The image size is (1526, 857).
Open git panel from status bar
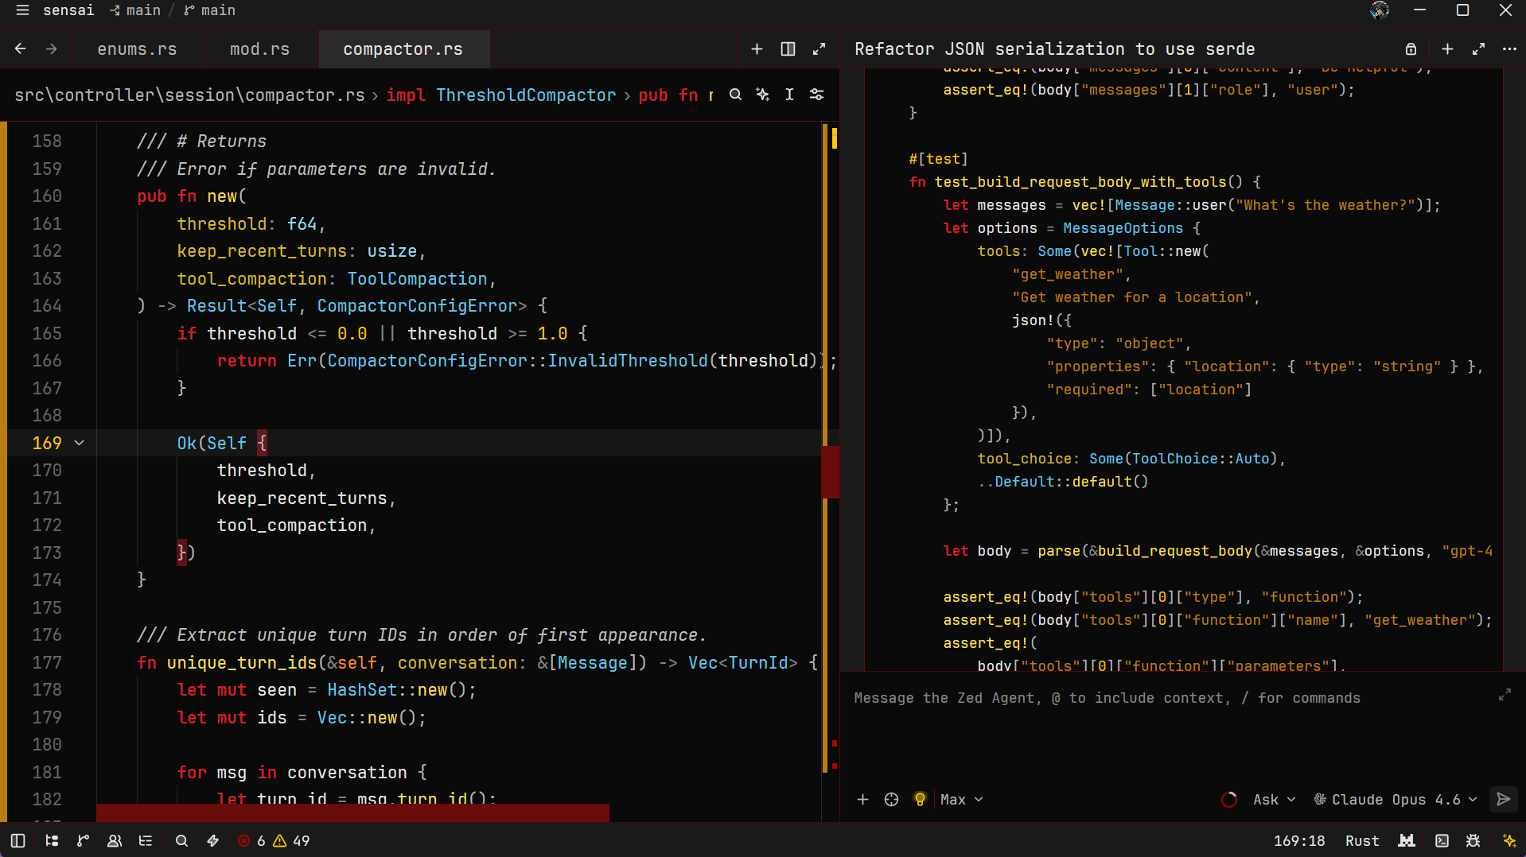click(83, 841)
